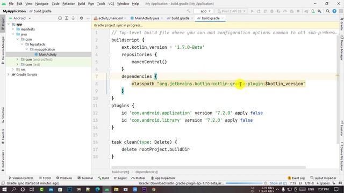344x193 pixels.
Task: Open the Build menu
Action: point(81,4)
